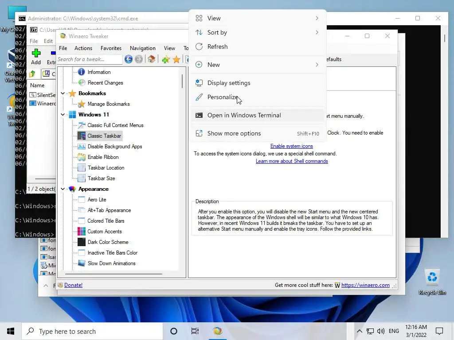Select the Information tree item icon

(82, 72)
